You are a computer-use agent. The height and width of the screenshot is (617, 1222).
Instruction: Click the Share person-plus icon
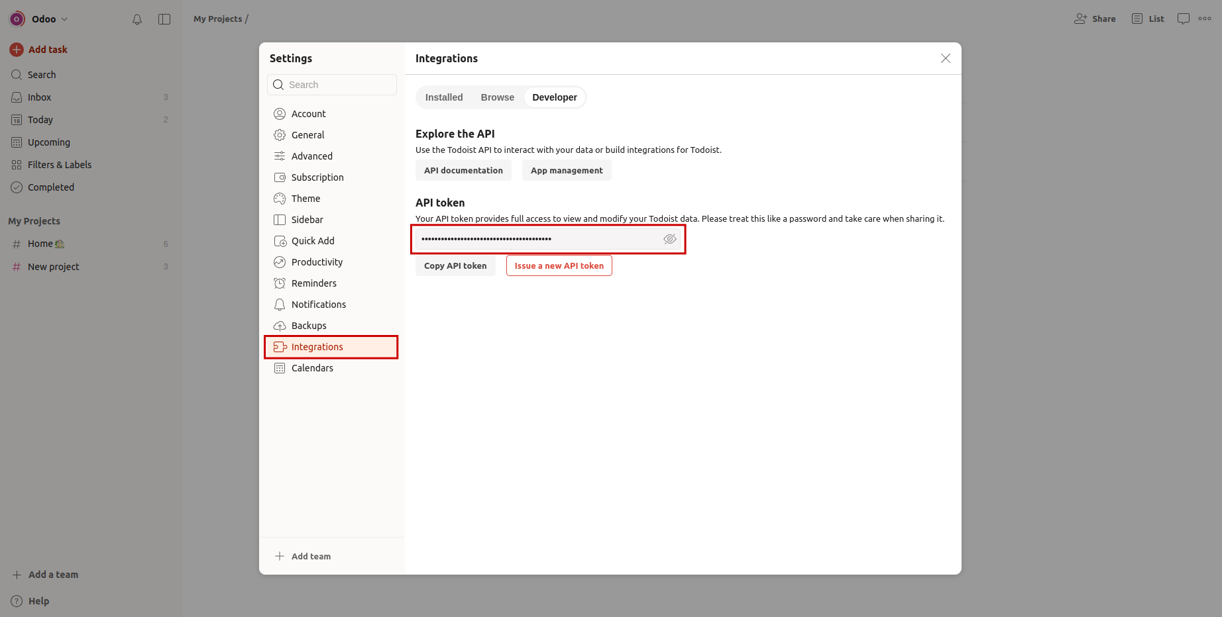point(1080,19)
